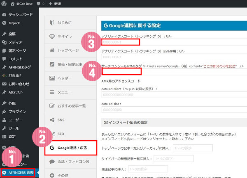Switch to the トップページ tab
Screen dimensions: 247x178
click(70, 50)
